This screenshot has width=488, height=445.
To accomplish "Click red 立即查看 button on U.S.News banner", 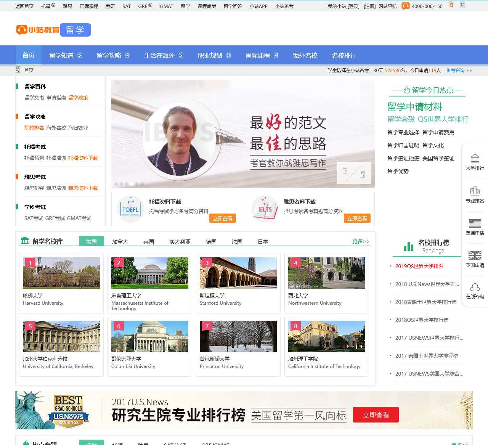I will (x=376, y=414).
